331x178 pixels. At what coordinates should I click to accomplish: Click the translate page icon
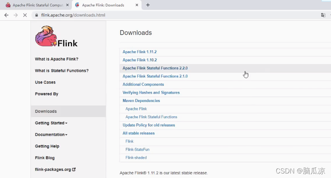pos(323,15)
